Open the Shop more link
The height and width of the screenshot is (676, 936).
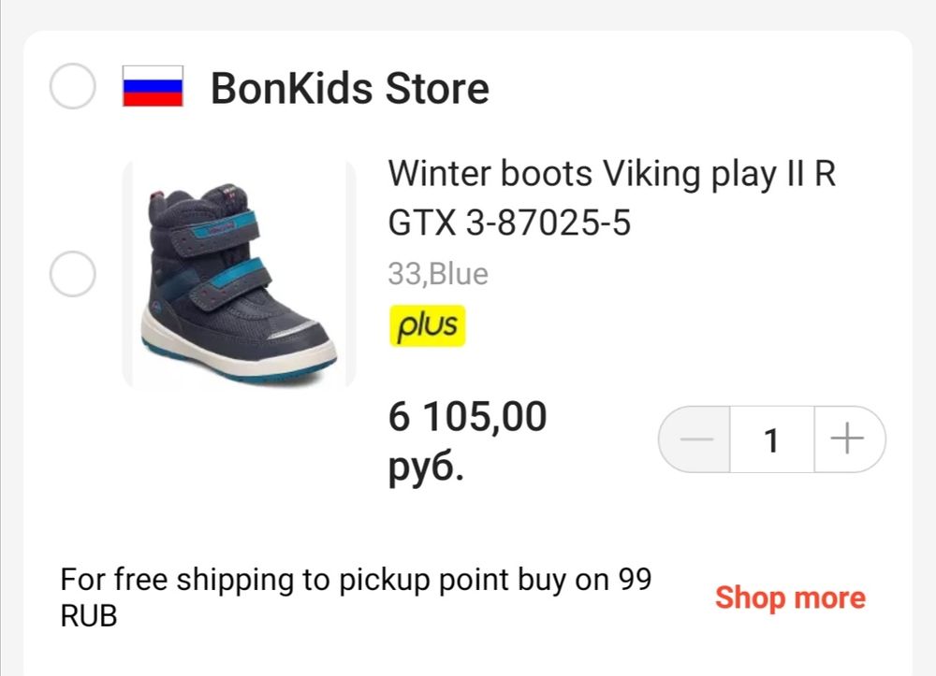point(789,597)
